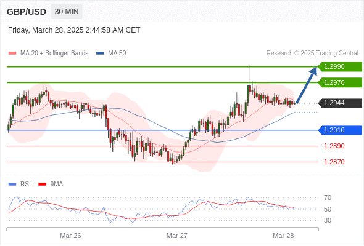This screenshot has height=246, width=364.
Task: Click the red 9MA legend swatch
Action: pos(42,184)
